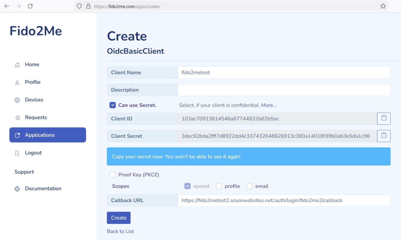The width and height of the screenshot is (401, 240).
Task: Copy the Client ID to clipboard
Action: [383, 119]
